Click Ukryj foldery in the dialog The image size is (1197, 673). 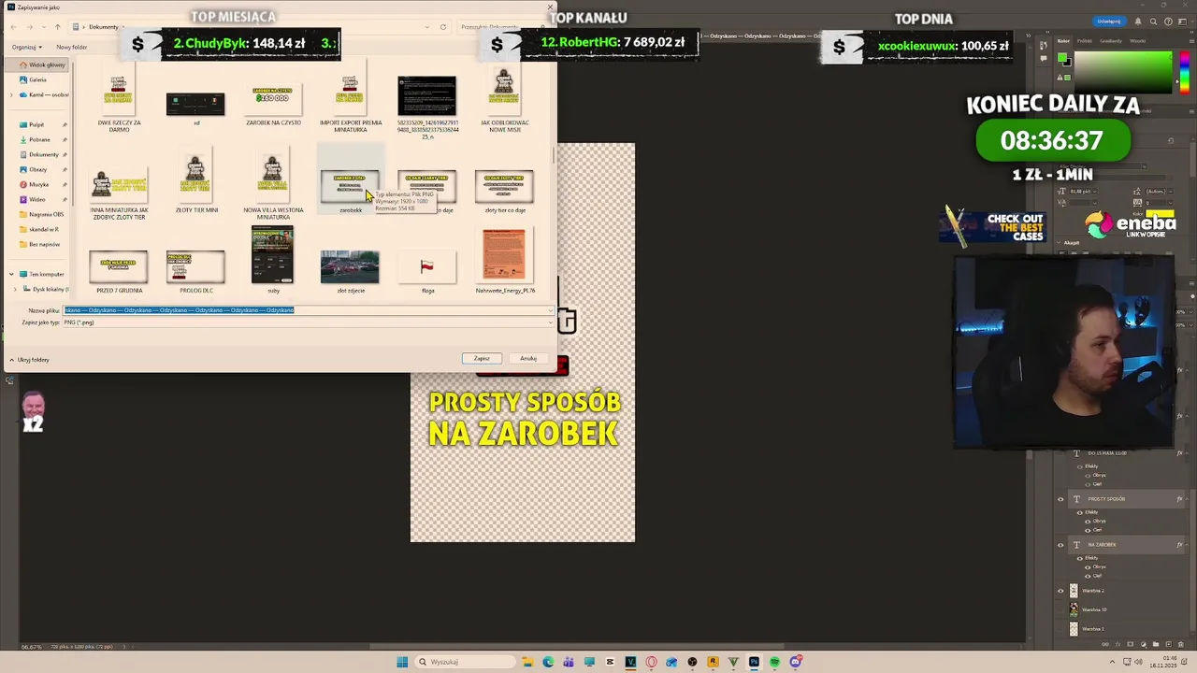click(30, 360)
